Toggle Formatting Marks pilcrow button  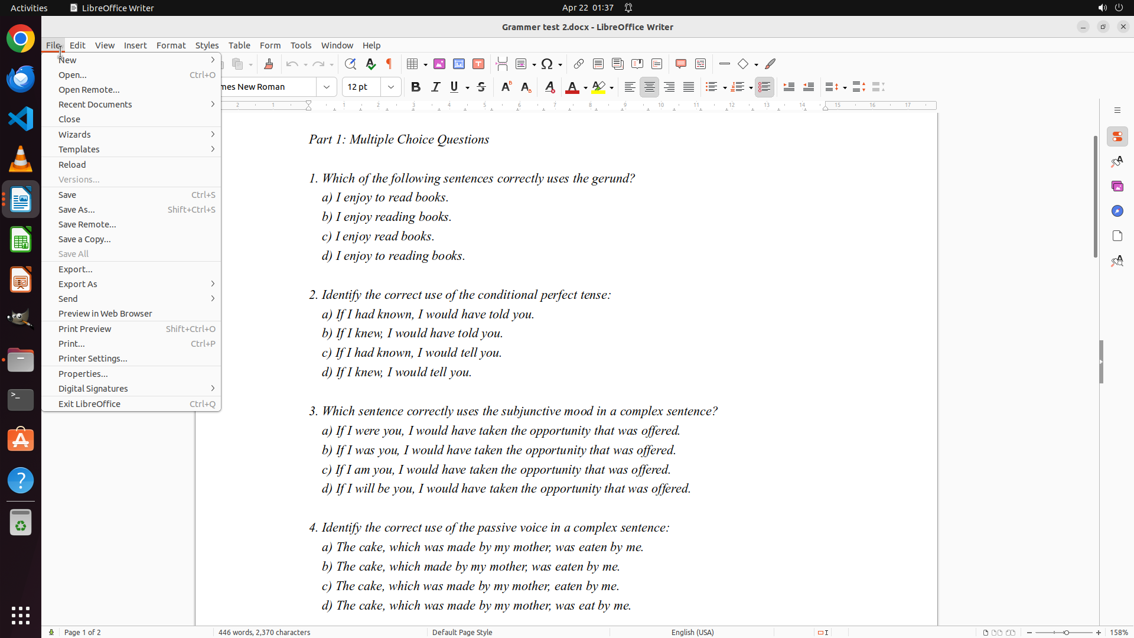pyautogui.click(x=389, y=64)
